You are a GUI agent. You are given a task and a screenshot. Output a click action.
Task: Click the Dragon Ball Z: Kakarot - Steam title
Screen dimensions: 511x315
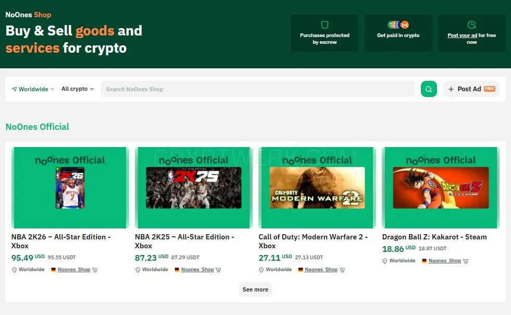434,237
